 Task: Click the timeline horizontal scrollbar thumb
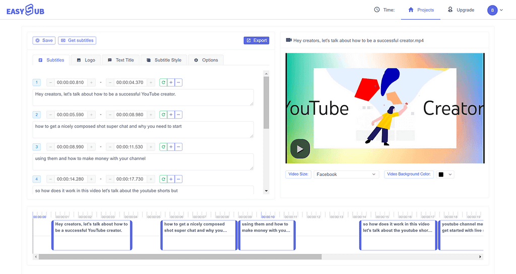[x=180, y=256]
